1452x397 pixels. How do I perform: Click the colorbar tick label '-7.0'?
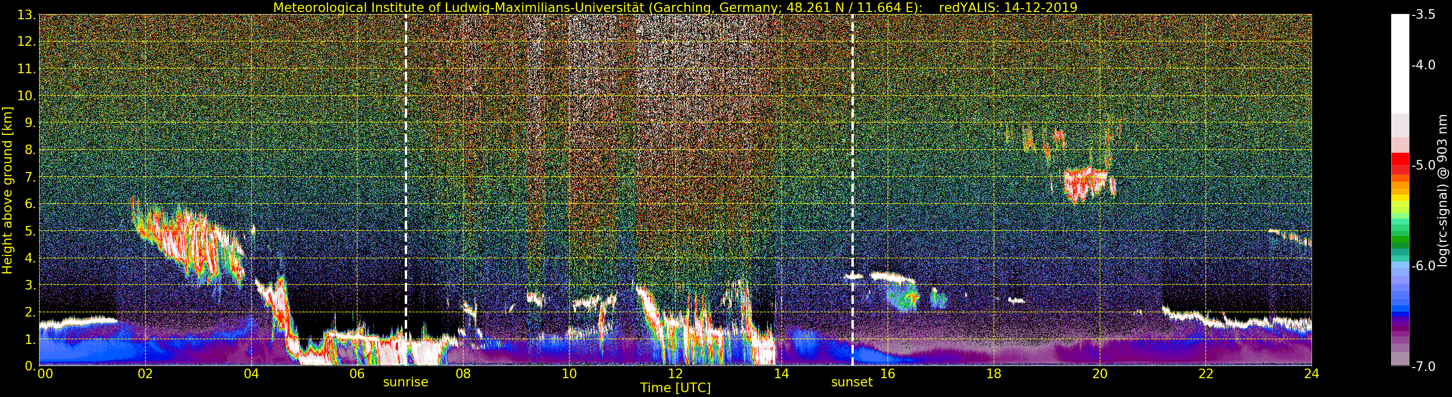click(1423, 367)
